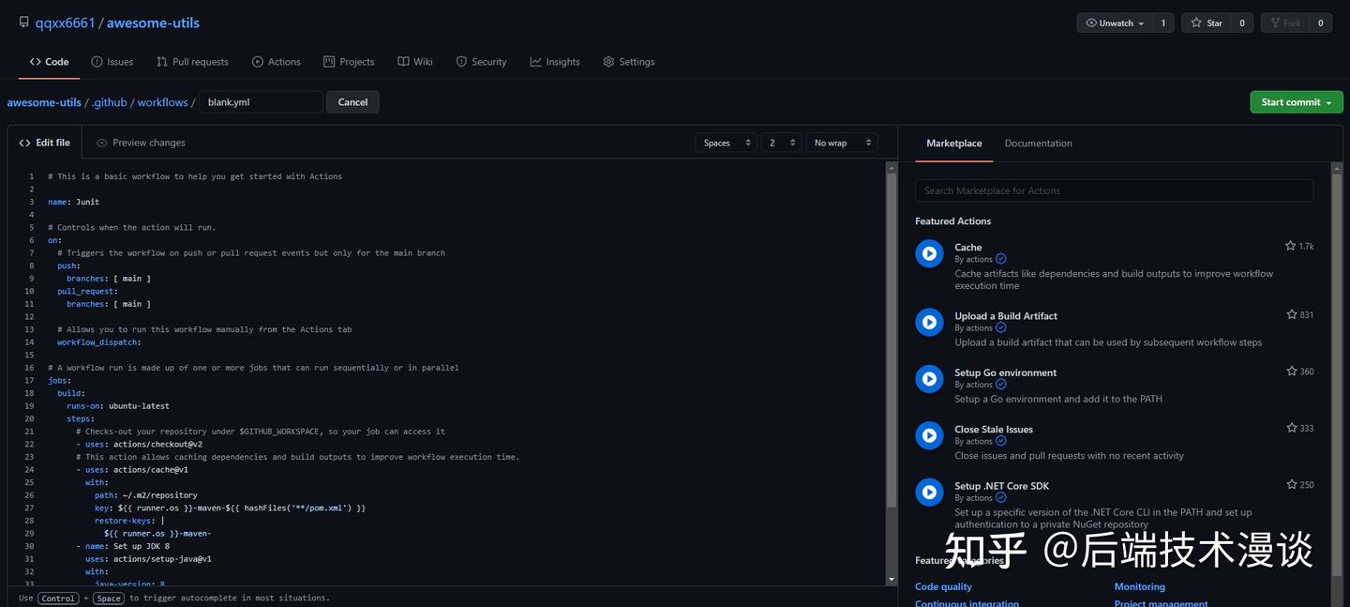Open the No wrap dropdown
Viewport: 1350px width, 607px height.
(841, 143)
